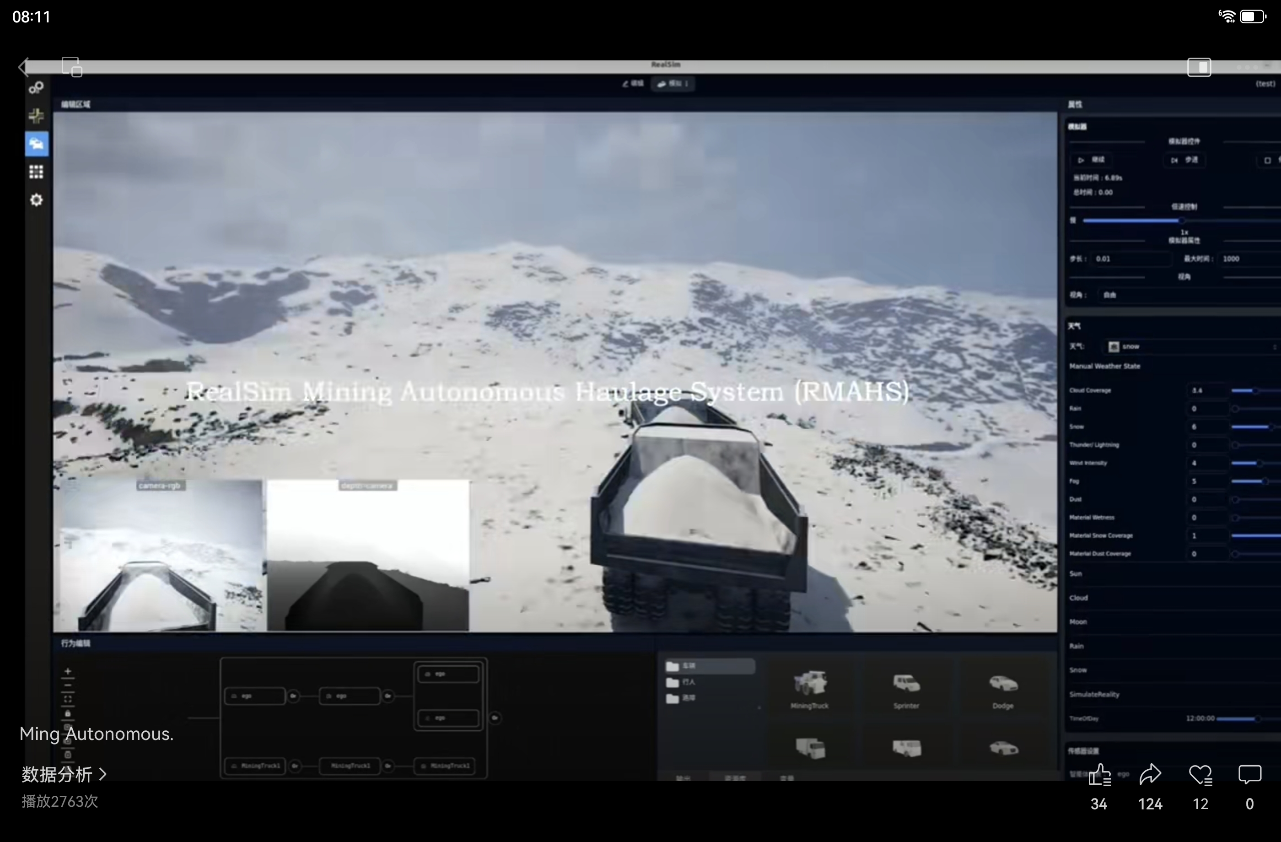
Task: Select the highlighted vehicle scenario sidebar icon
Action: (x=37, y=144)
